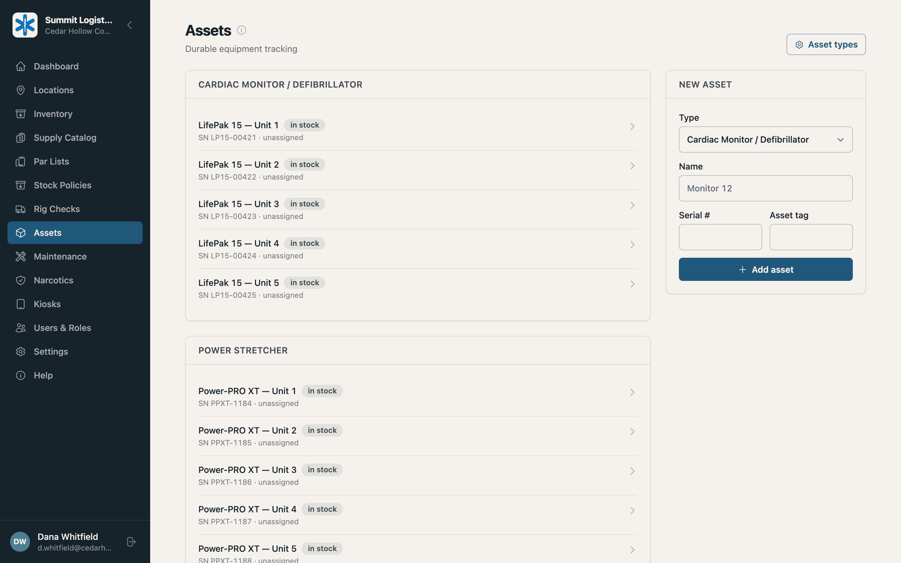Image resolution: width=901 pixels, height=563 pixels.
Task: Click the Settings gear icon in sidebar
Action: 20,352
